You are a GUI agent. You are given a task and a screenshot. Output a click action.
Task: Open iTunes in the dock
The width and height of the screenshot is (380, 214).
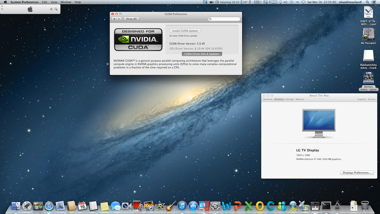point(182,206)
